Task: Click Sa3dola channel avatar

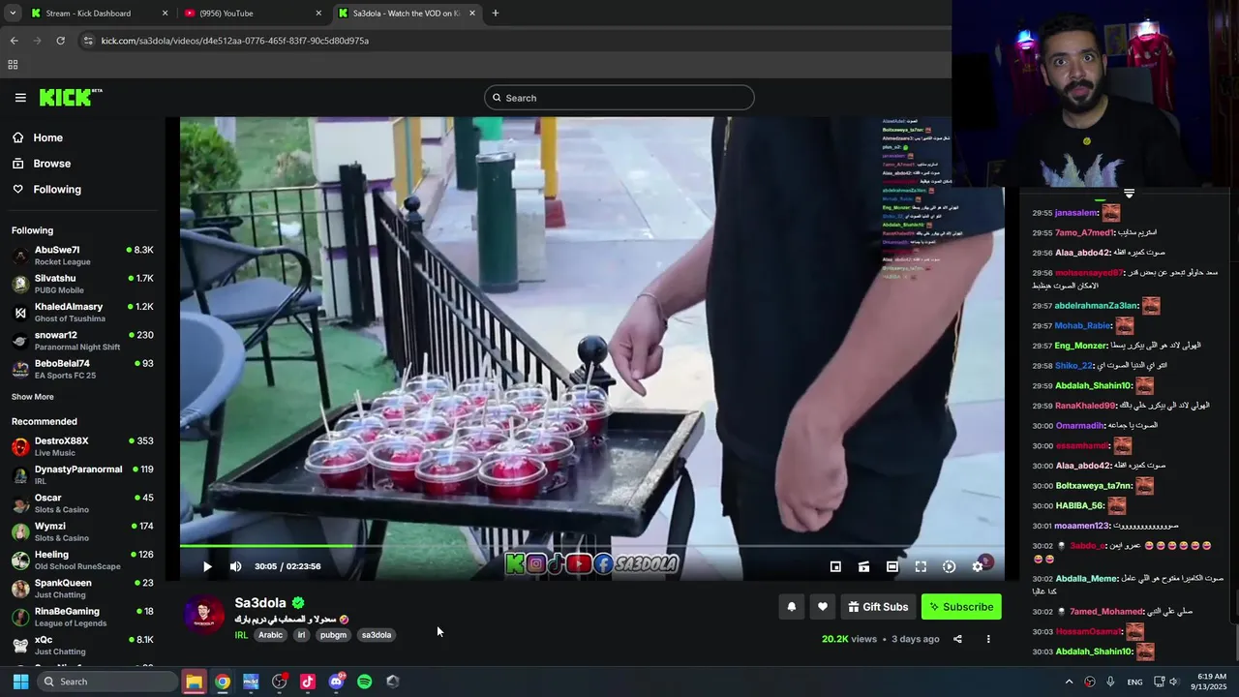Action: tap(204, 616)
